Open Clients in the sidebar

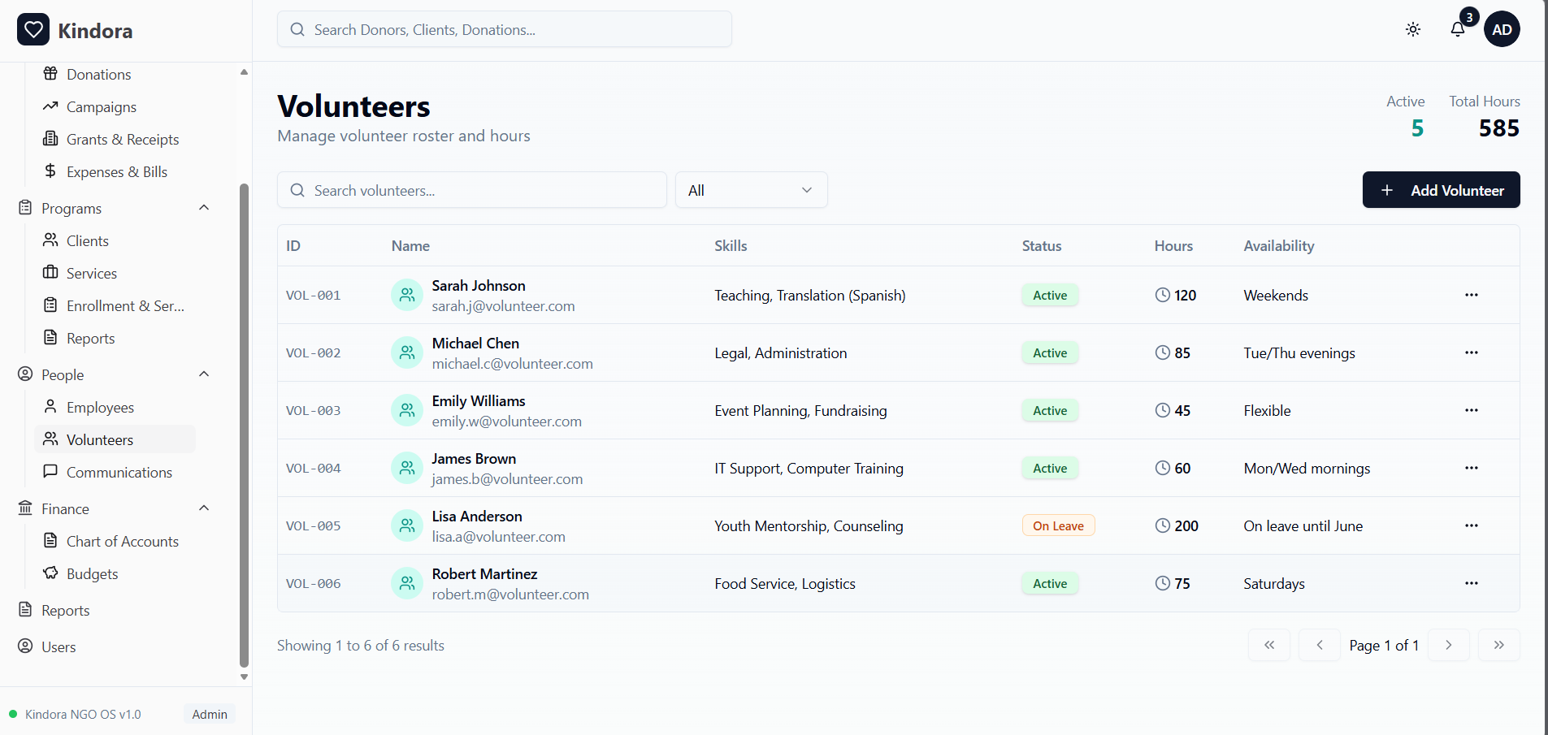tap(88, 241)
